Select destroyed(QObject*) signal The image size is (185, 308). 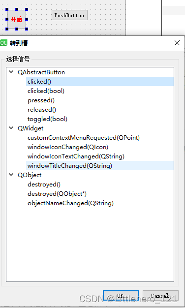100,194
